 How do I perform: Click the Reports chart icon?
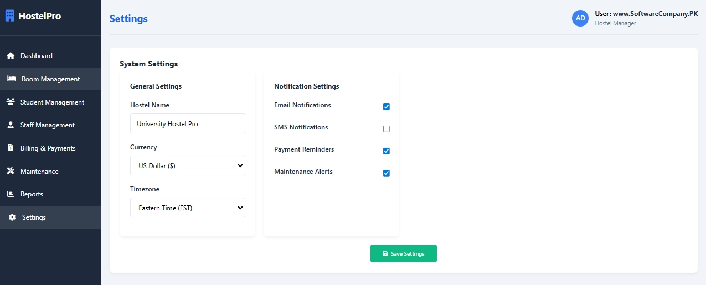[11, 194]
